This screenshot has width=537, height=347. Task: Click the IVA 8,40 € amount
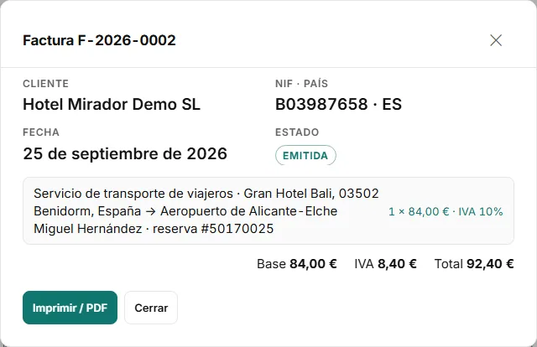385,264
